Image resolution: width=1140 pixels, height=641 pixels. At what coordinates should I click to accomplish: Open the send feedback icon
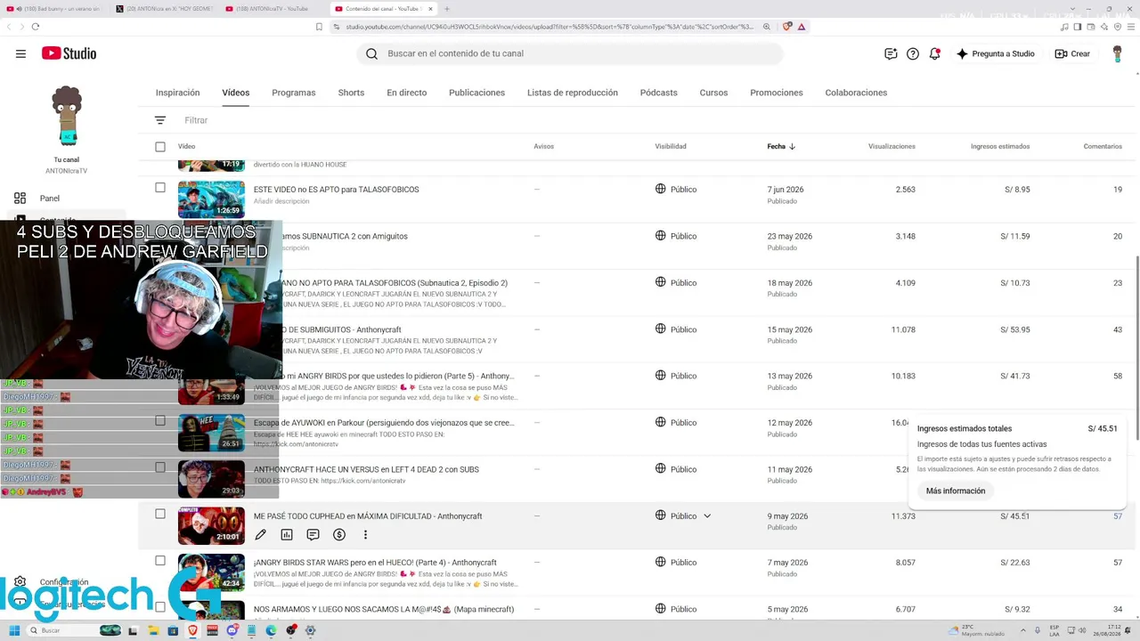891,53
